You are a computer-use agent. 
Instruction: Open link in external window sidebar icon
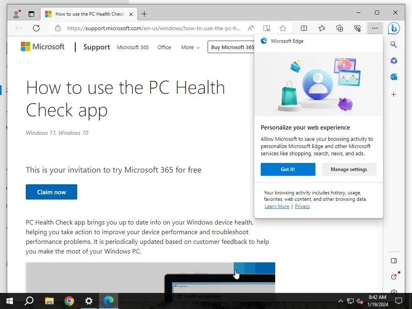[394, 276]
